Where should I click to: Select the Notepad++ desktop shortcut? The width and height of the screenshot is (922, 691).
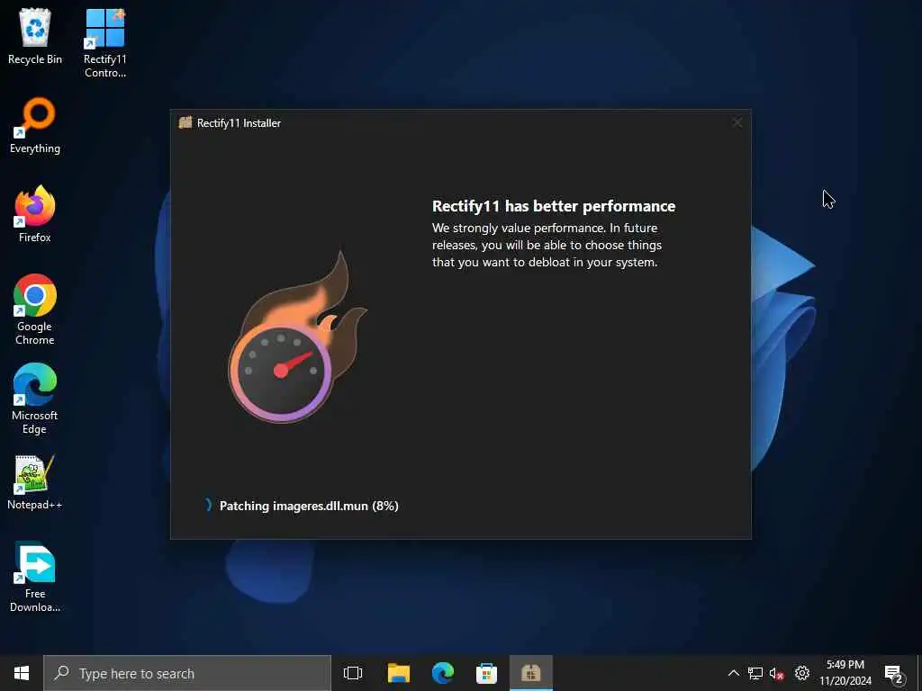click(x=35, y=482)
